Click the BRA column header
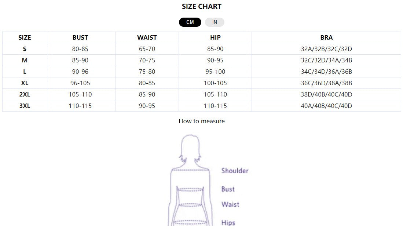The height and width of the screenshot is (236, 403). (x=326, y=37)
